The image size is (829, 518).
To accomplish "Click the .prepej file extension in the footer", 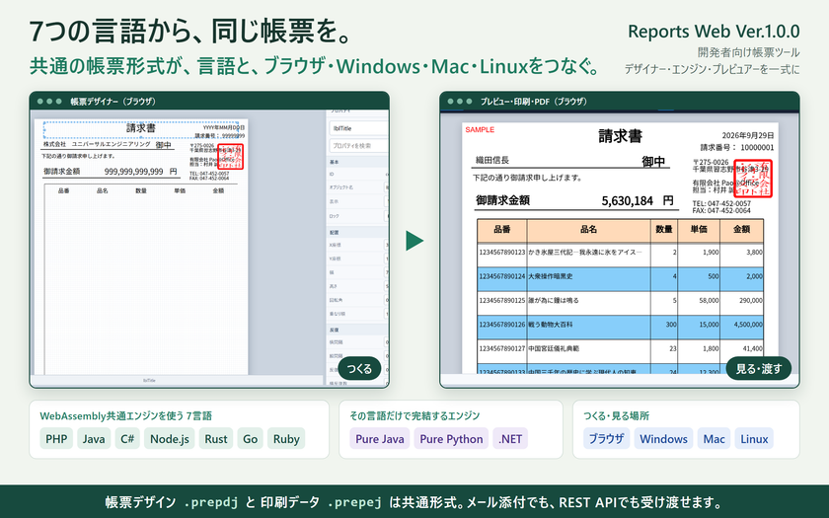I will (x=354, y=502).
